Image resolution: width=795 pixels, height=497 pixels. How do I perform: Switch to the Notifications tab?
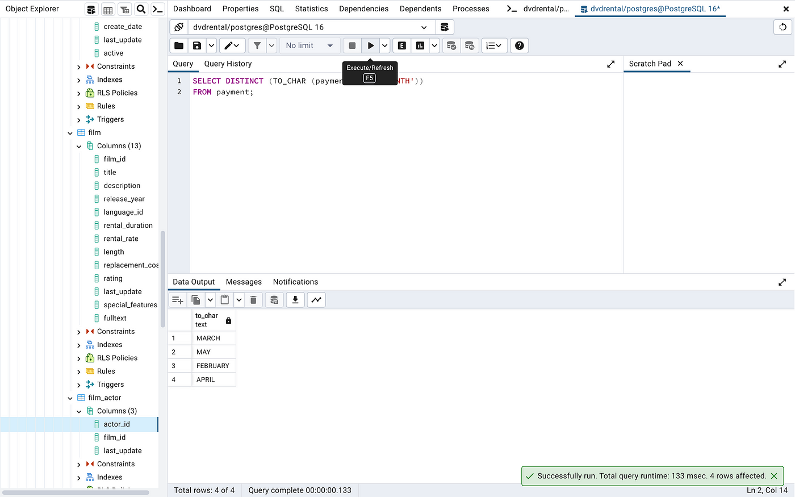295,282
